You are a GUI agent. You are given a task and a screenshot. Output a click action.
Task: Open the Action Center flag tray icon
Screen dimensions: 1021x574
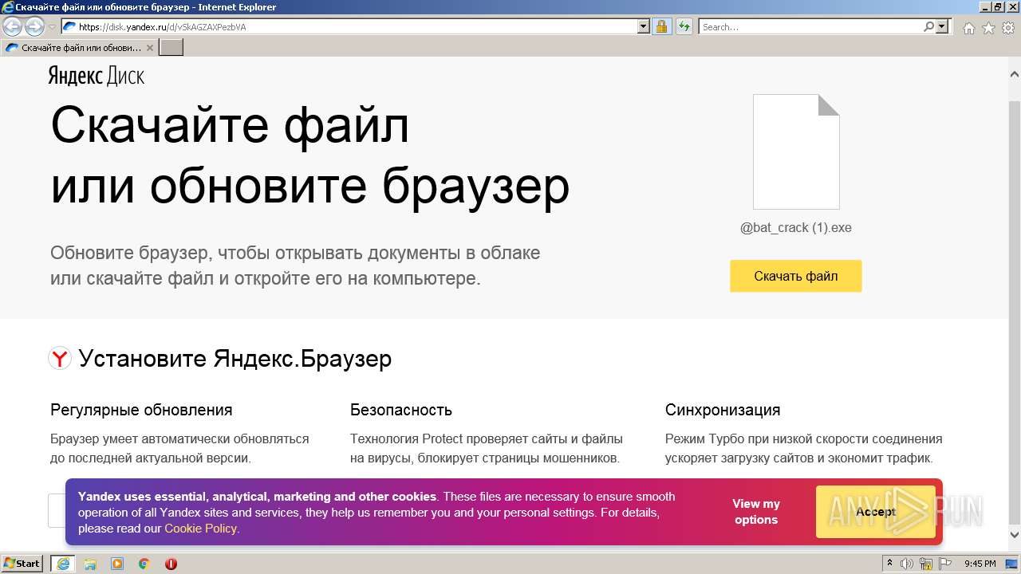pyautogui.click(x=944, y=564)
